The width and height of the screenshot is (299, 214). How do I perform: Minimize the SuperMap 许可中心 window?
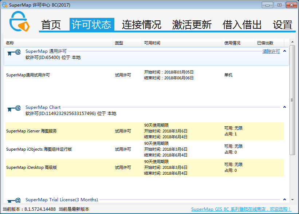[x=267, y=5]
